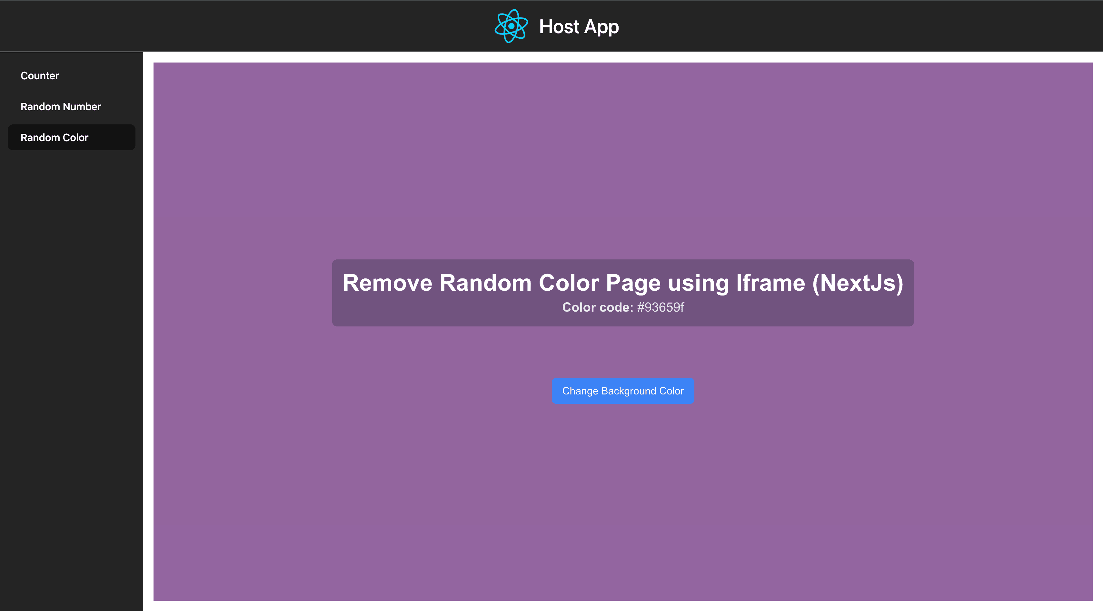
Task: Select the Random Color sidebar item
Action: pos(72,137)
